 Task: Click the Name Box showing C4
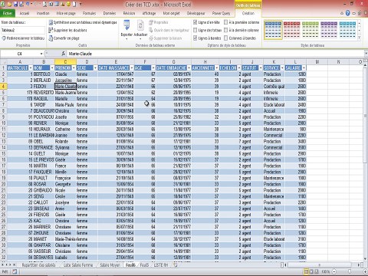tap(20, 54)
